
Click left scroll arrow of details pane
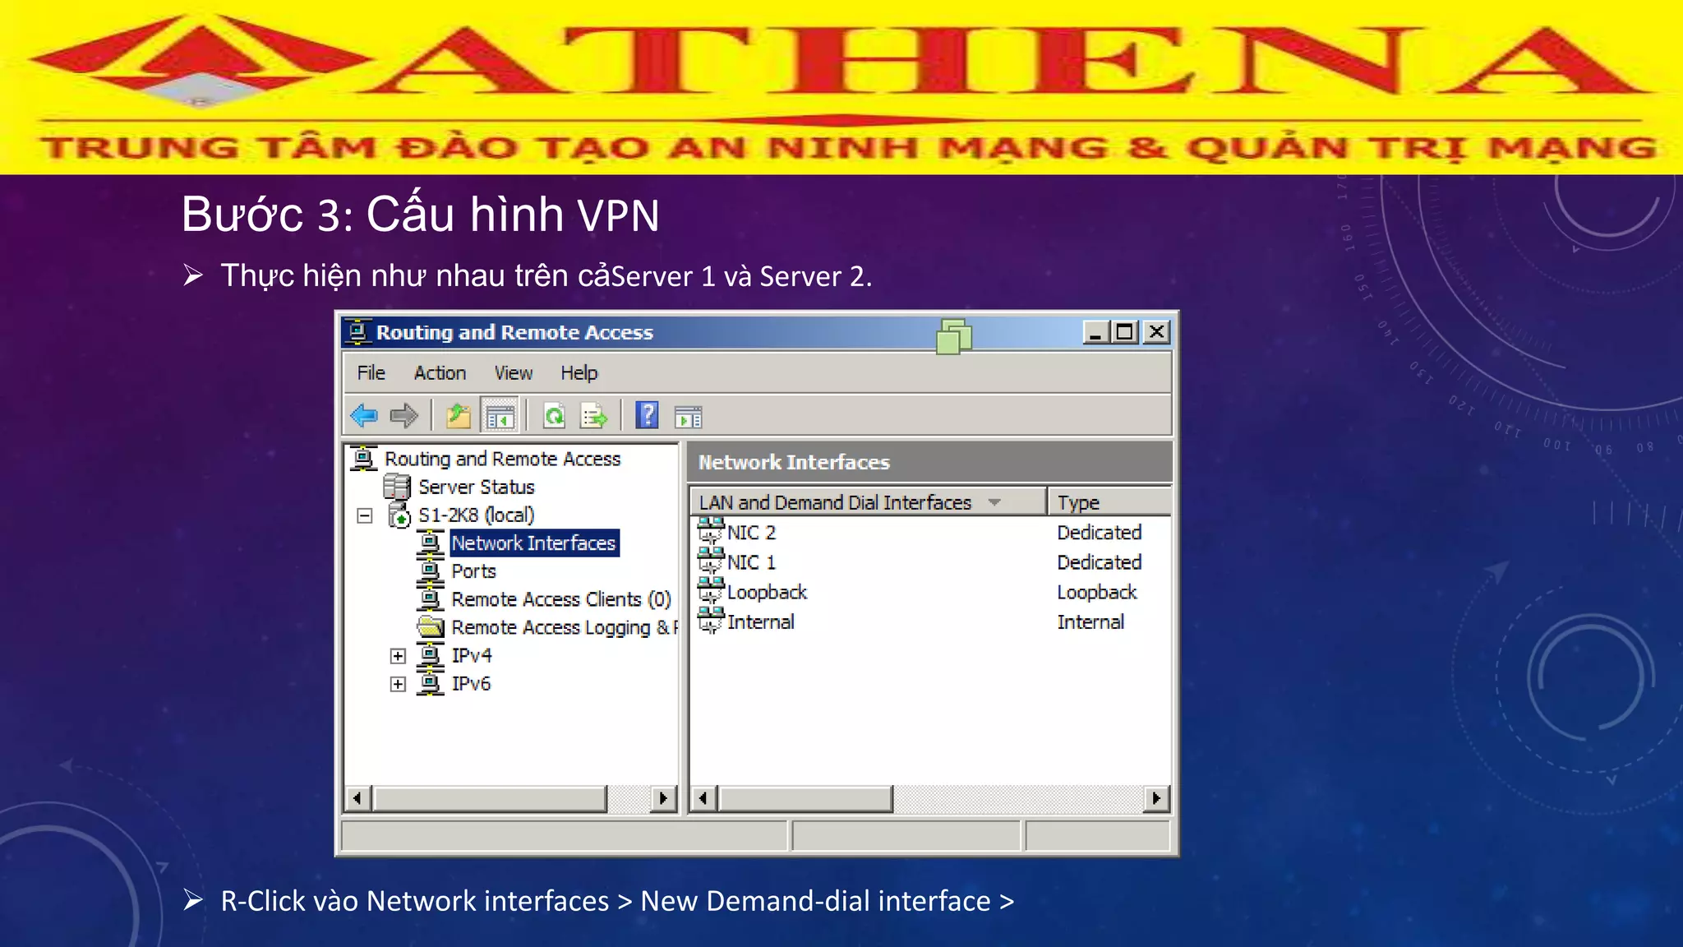pos(703,798)
